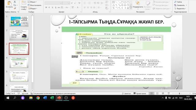Click the 72 % zoom level
This screenshot has width=196, height=110.
(x=194, y=94)
